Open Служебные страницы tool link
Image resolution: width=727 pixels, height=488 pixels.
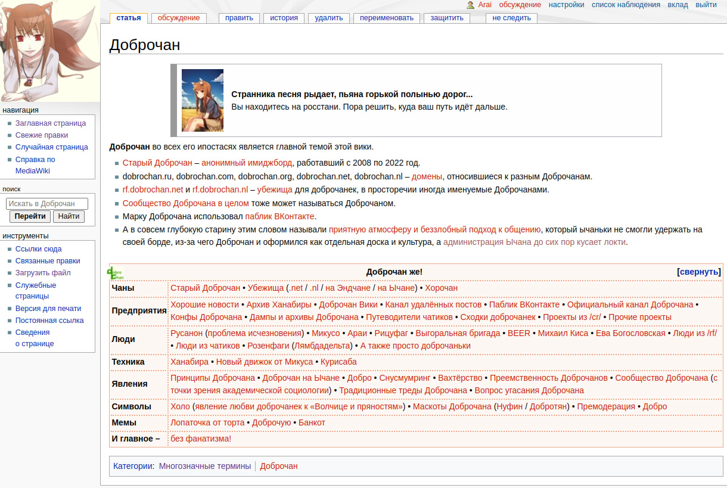click(x=36, y=291)
